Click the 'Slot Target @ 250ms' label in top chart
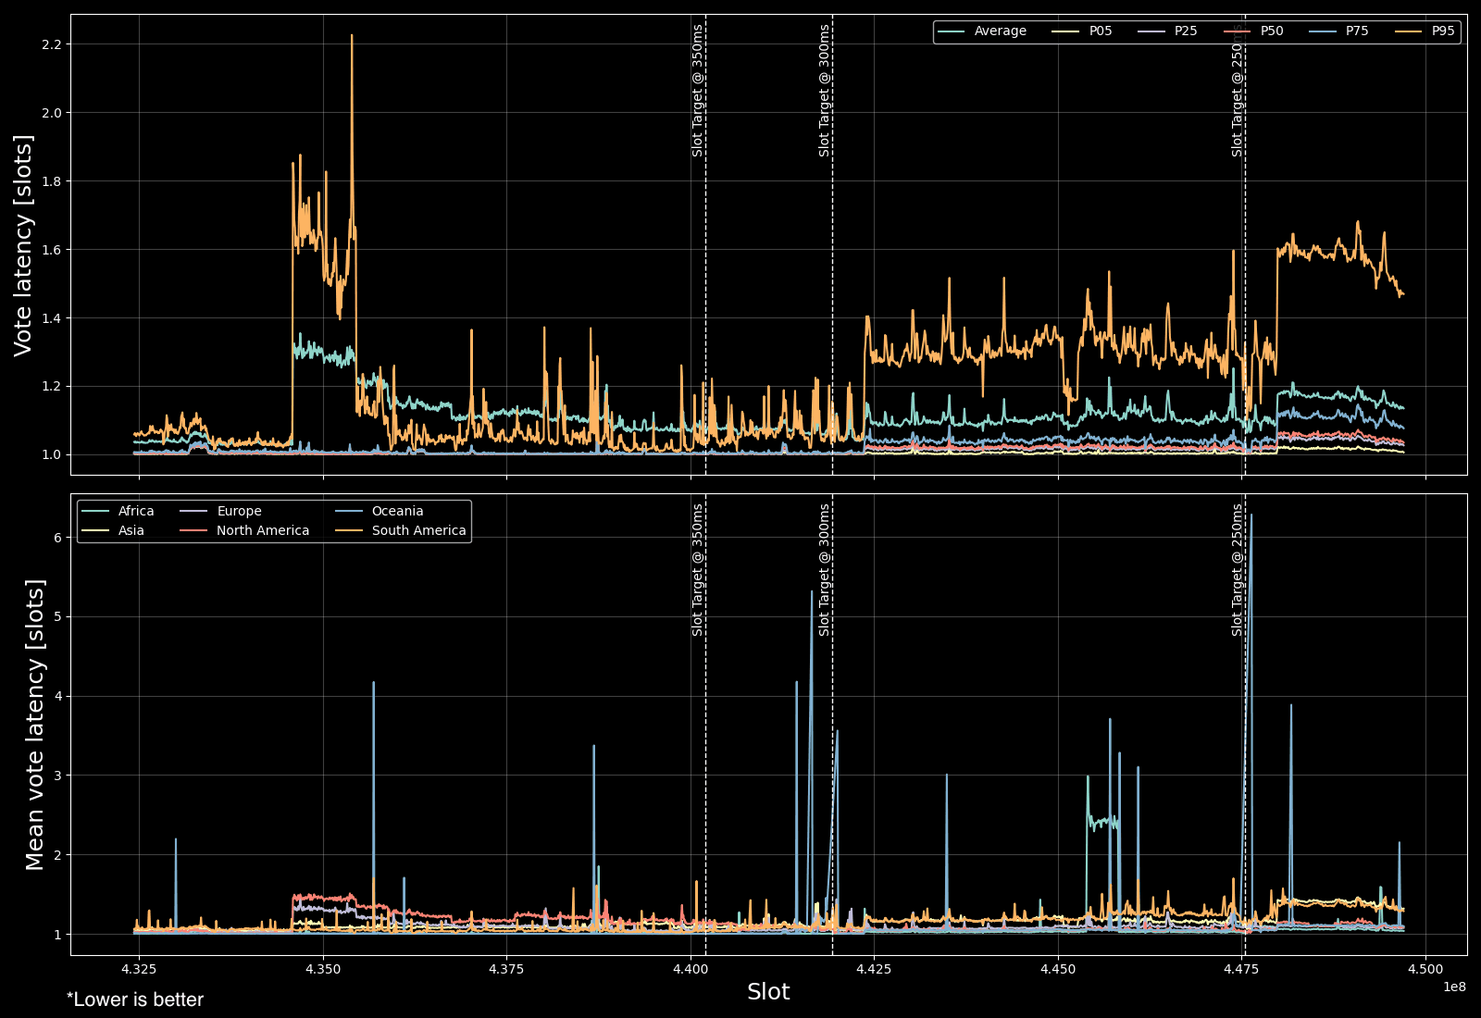Viewport: 1481px width, 1018px height. tap(1238, 90)
